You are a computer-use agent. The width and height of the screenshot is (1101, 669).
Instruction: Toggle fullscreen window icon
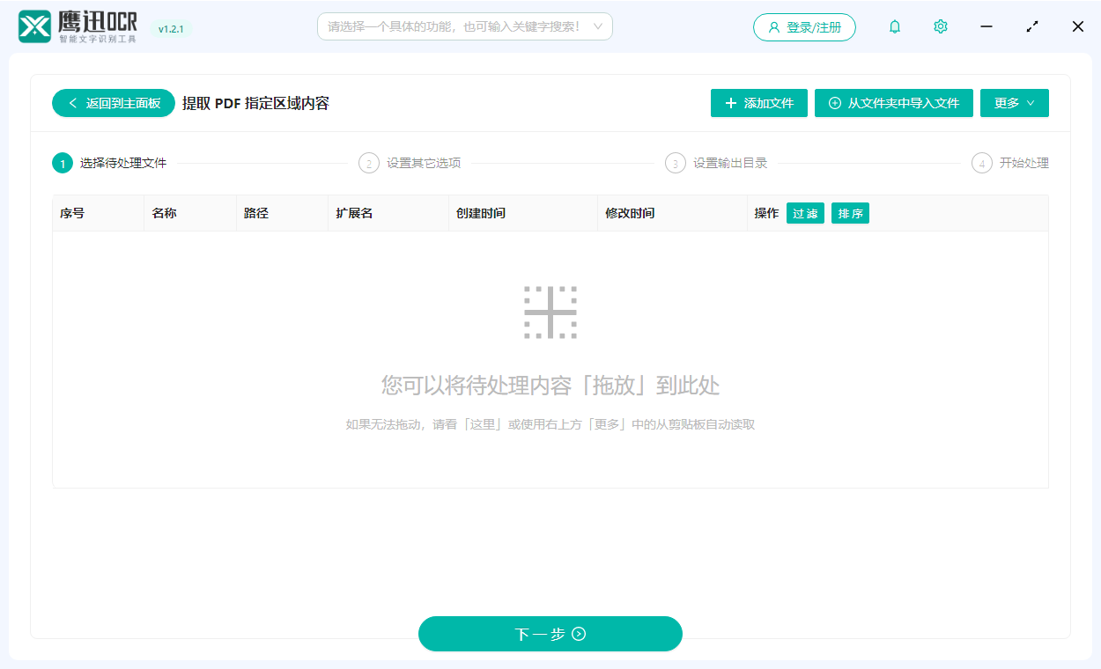(x=1032, y=27)
